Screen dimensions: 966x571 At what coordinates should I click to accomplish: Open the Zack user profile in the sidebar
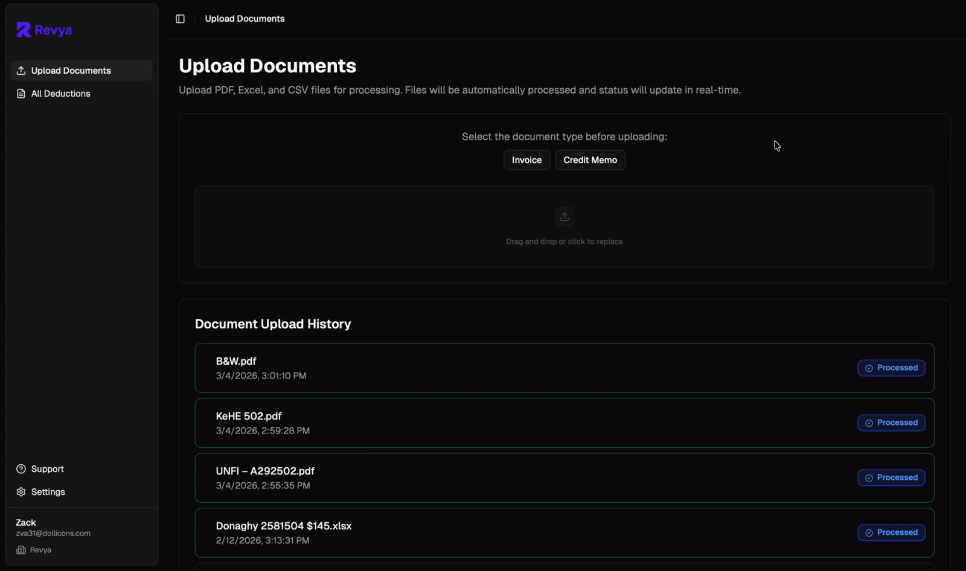click(53, 527)
